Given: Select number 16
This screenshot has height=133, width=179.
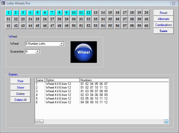Looking at the screenshot, I should point(117,13).
